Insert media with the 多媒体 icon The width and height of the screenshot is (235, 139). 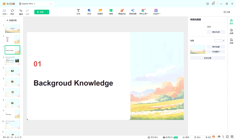coord(100,12)
